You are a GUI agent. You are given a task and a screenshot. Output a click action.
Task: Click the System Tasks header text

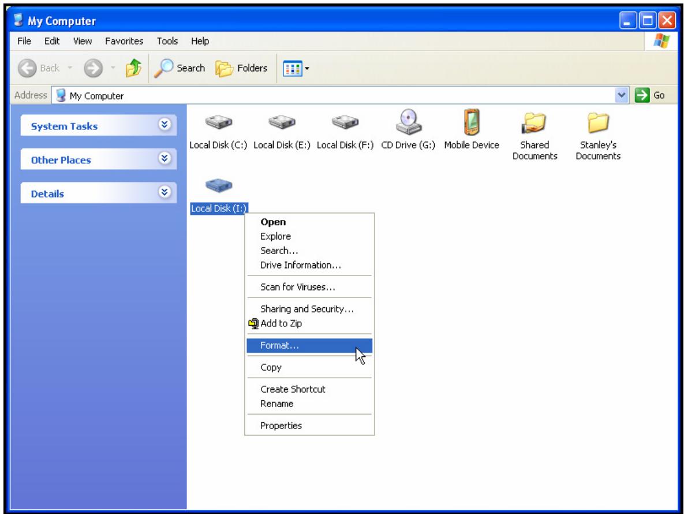[64, 126]
